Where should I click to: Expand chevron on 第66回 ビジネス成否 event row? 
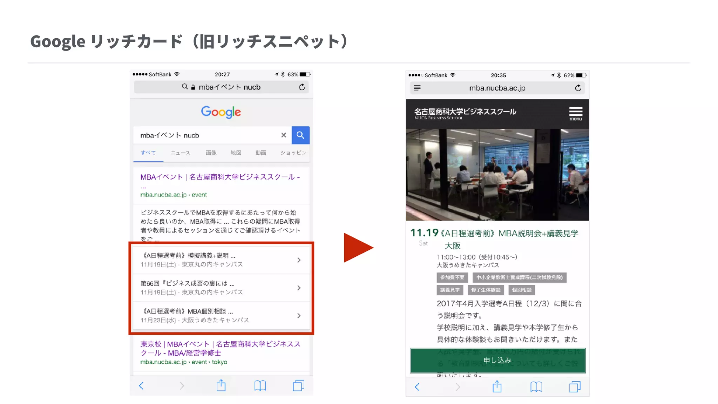pos(299,288)
